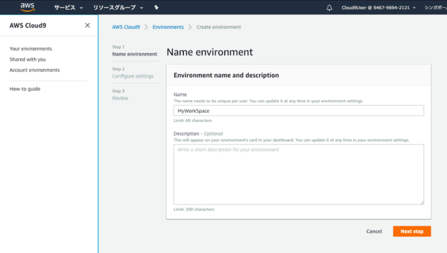Click the AWS Cloud9 breadcrumb link
The image size is (447, 253).
click(126, 27)
